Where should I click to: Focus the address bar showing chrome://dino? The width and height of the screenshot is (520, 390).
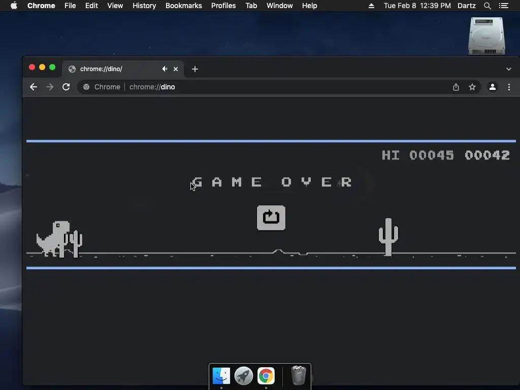click(279, 87)
